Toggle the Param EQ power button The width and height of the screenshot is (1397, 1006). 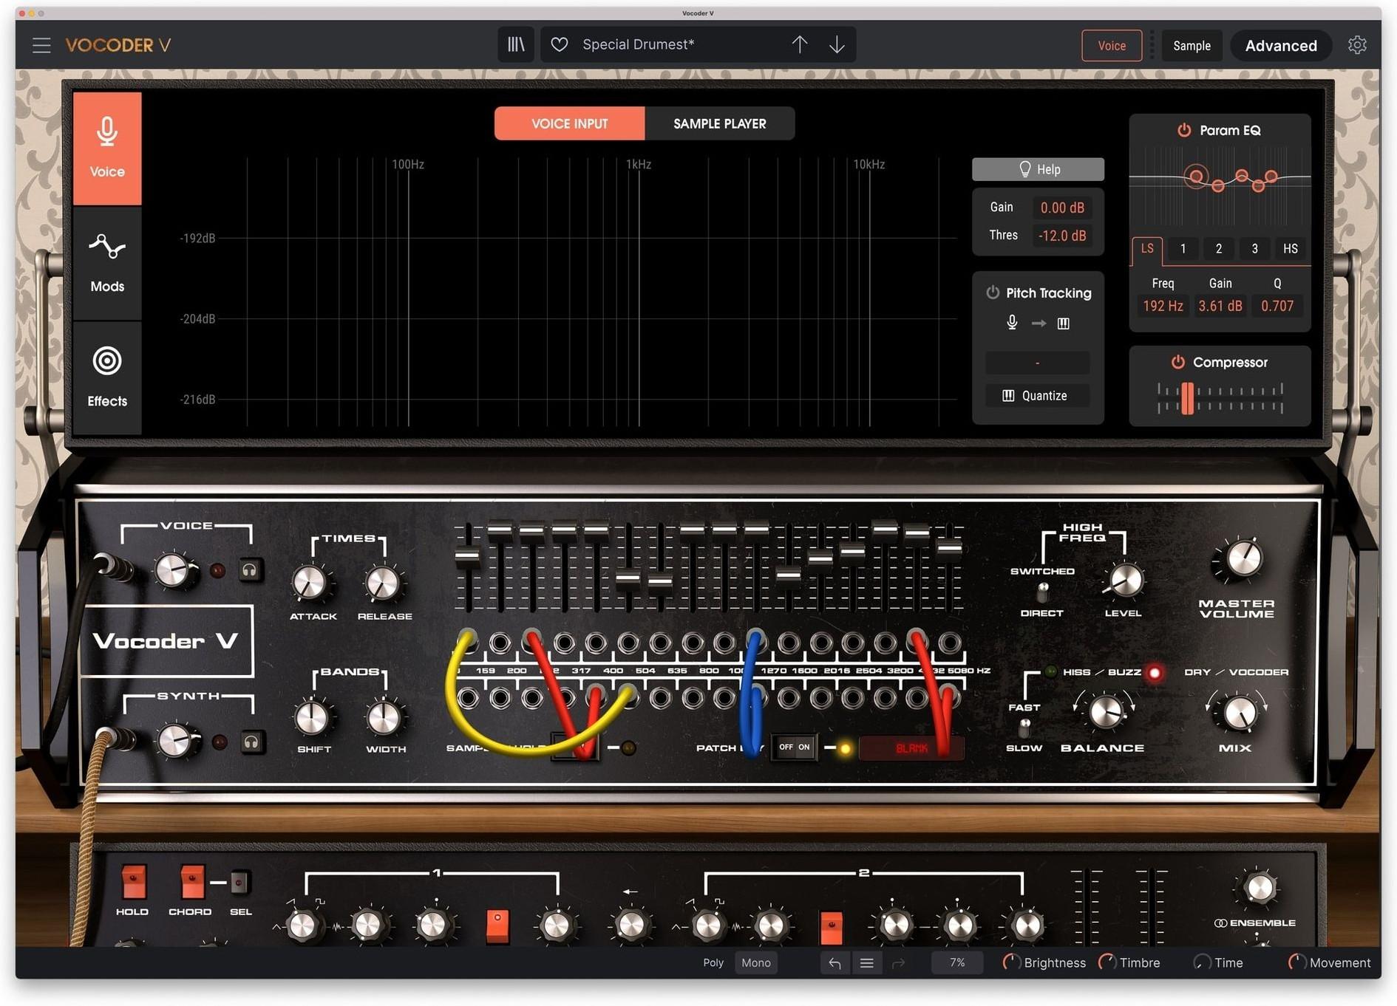1183,130
